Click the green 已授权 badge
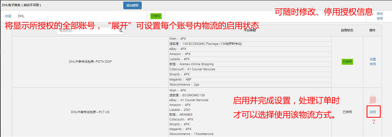392x137 pixels. tap(156, 16)
